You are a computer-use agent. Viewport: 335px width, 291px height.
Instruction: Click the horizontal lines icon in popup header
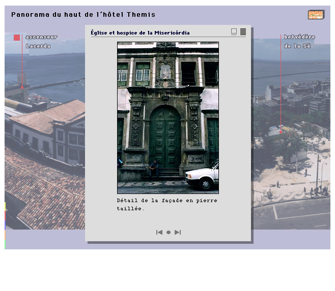(x=243, y=31)
